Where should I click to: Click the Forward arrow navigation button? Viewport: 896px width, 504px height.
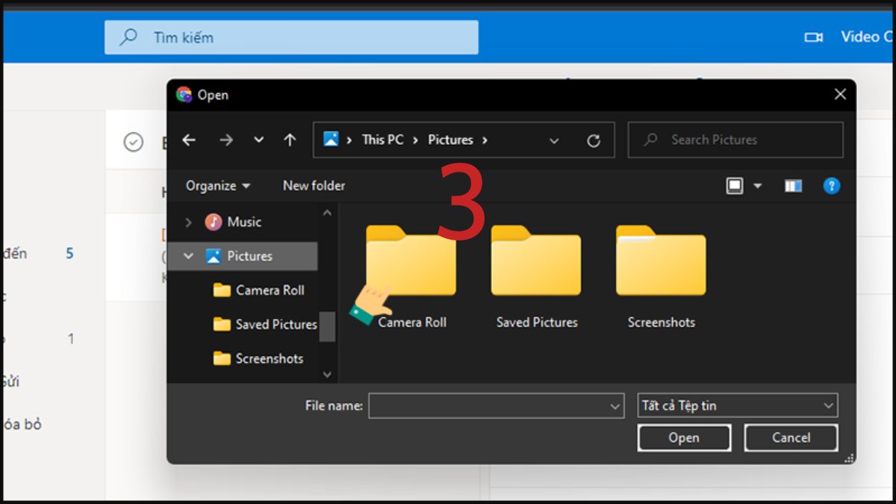coord(226,140)
